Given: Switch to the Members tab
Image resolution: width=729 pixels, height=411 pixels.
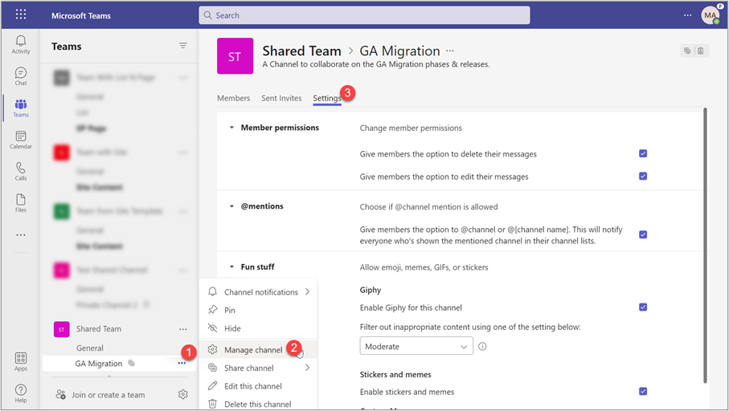Looking at the screenshot, I should 233,98.
